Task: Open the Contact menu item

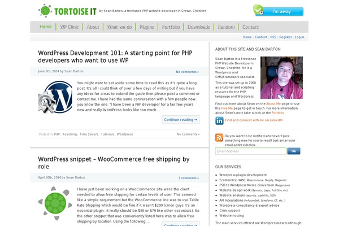Action: point(250,27)
